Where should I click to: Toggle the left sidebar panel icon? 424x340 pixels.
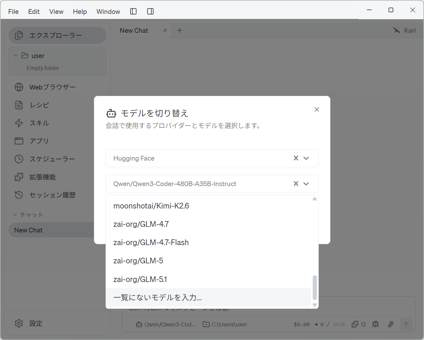133,12
